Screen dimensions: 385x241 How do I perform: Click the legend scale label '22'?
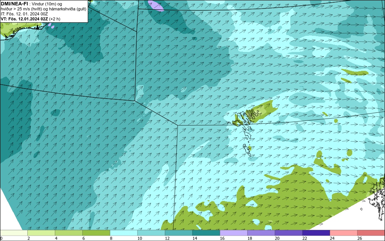coord(305,238)
